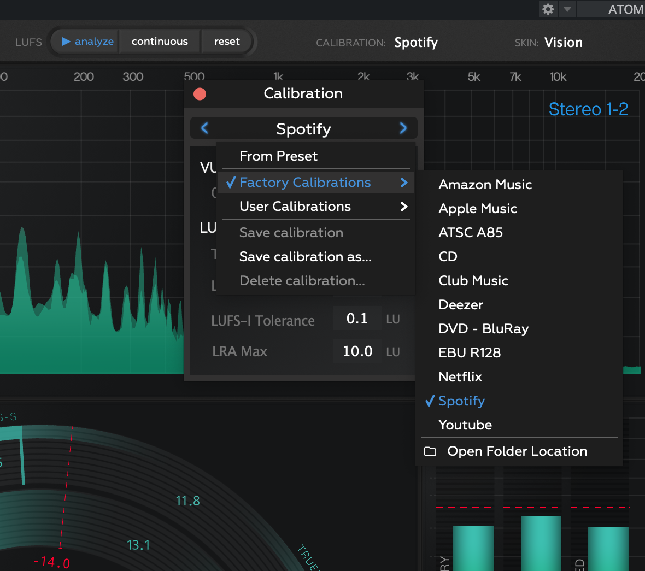This screenshot has height=571, width=645.
Task: Toggle continuous LUFS mode
Action: [160, 42]
